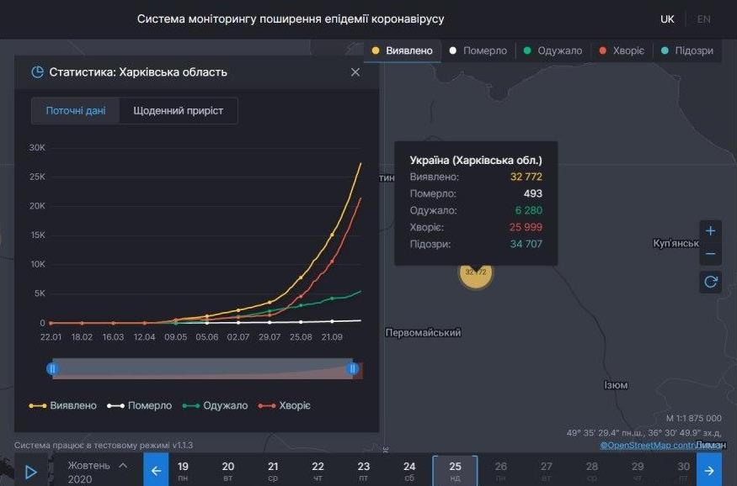Select the Поточні дані tab
737x486 pixels.
77,110
